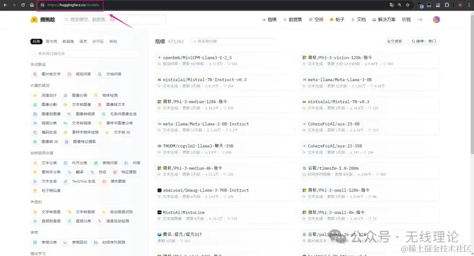
Task: Reload the page with the refresh icon
Action: pos(23,5)
